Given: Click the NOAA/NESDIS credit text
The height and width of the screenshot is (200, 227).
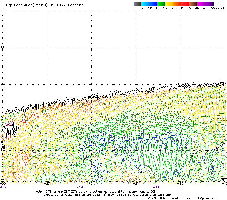Looking at the screenshot, I should [181, 198].
